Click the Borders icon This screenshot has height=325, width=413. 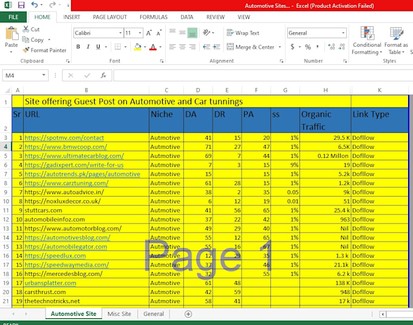[x=118, y=47]
